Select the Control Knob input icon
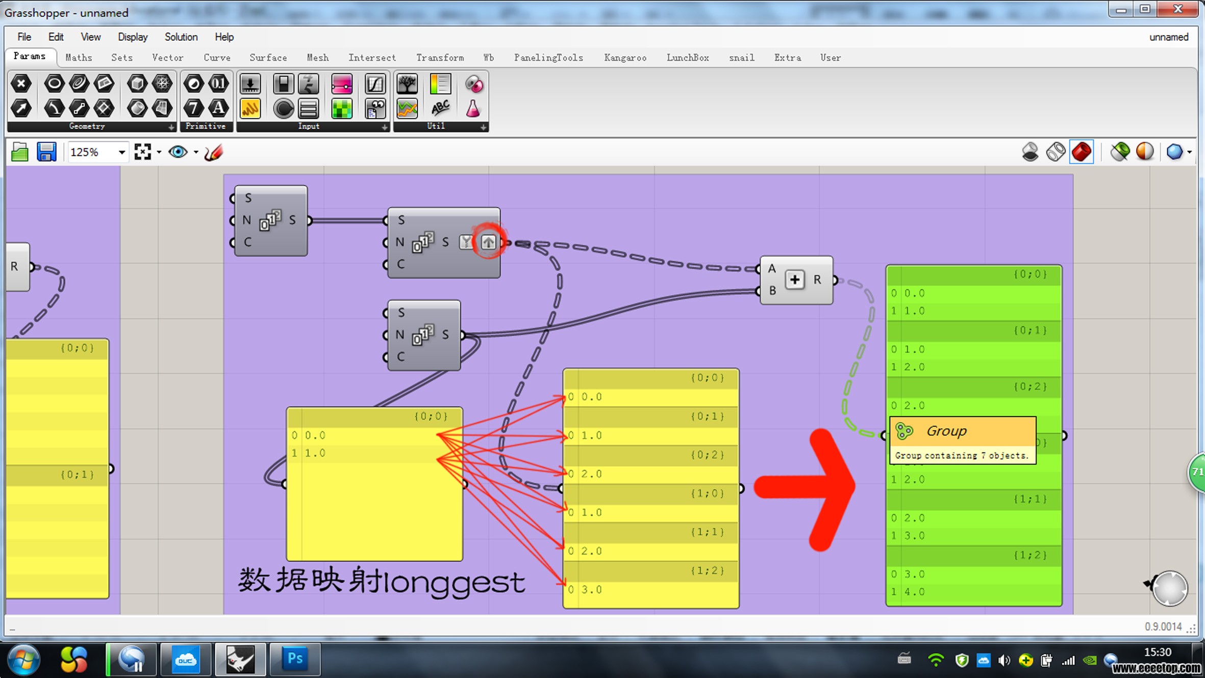 (x=283, y=108)
